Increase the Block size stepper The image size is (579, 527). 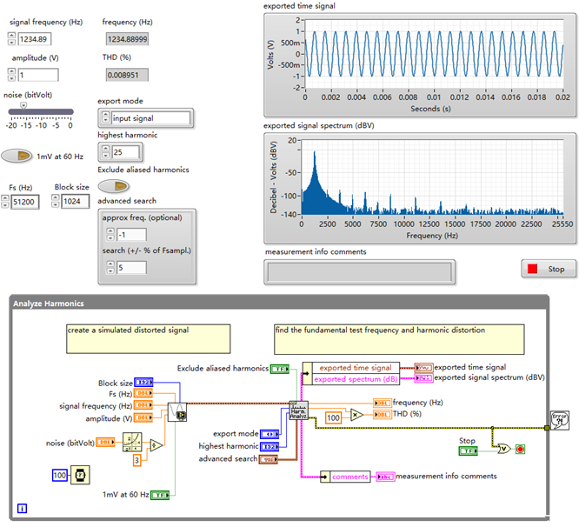[x=55, y=197]
